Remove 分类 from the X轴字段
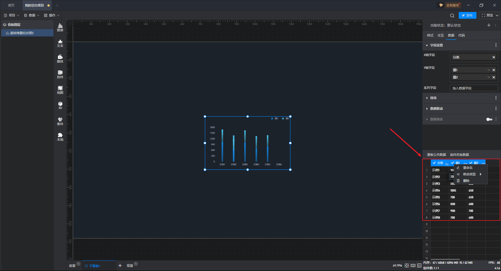Image resolution: width=501 pixels, height=271 pixels. coord(494,57)
